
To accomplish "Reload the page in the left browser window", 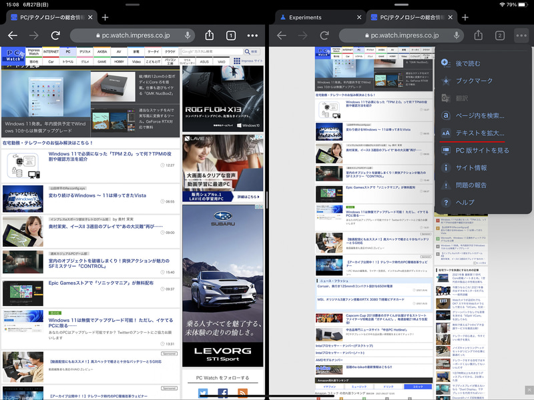I will (55, 35).
